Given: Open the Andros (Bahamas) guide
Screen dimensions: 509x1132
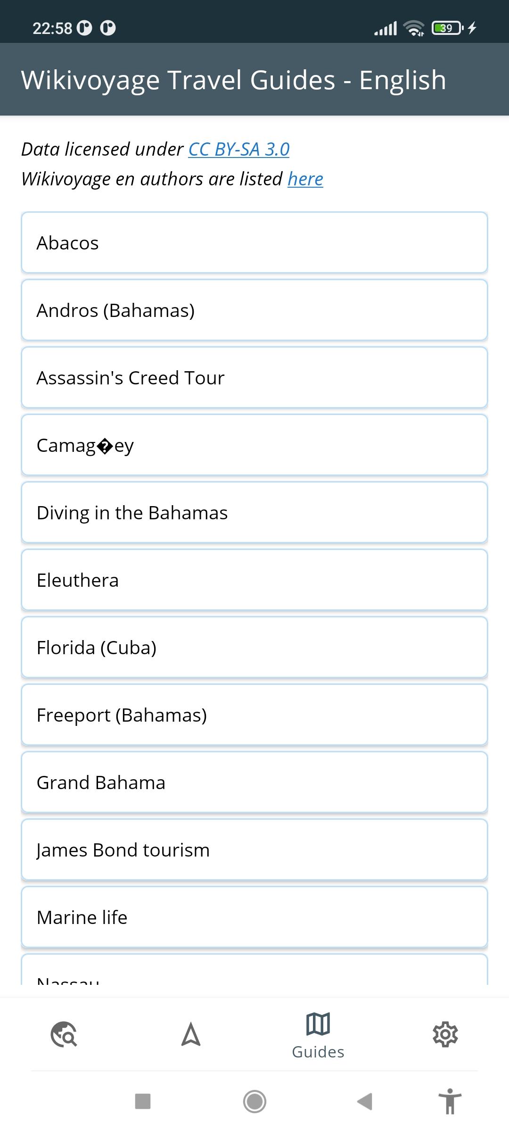Looking at the screenshot, I should point(254,310).
